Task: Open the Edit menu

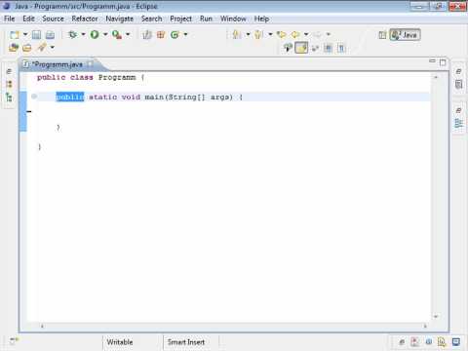Action: pos(28,19)
